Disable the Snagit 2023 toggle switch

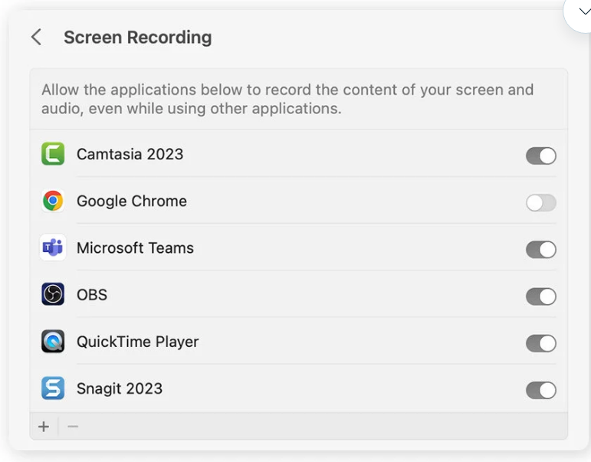540,391
